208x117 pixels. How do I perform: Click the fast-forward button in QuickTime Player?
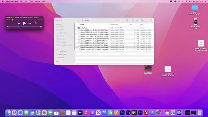pos(30,23)
